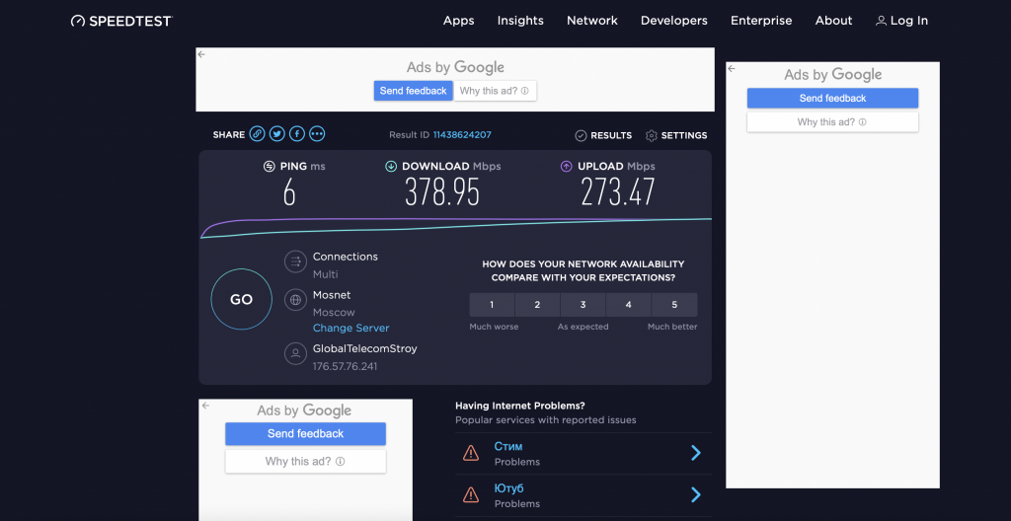
Task: Click the Much better label
Action: click(672, 327)
